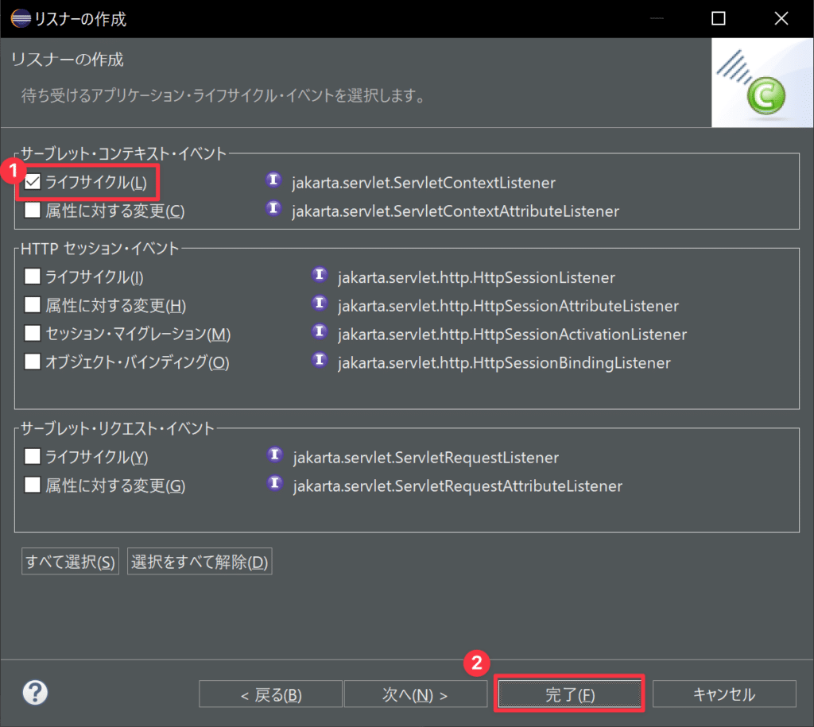Tick オブジェクト・バインディング(O) checkbox
The width and height of the screenshot is (814, 727).
(x=33, y=362)
